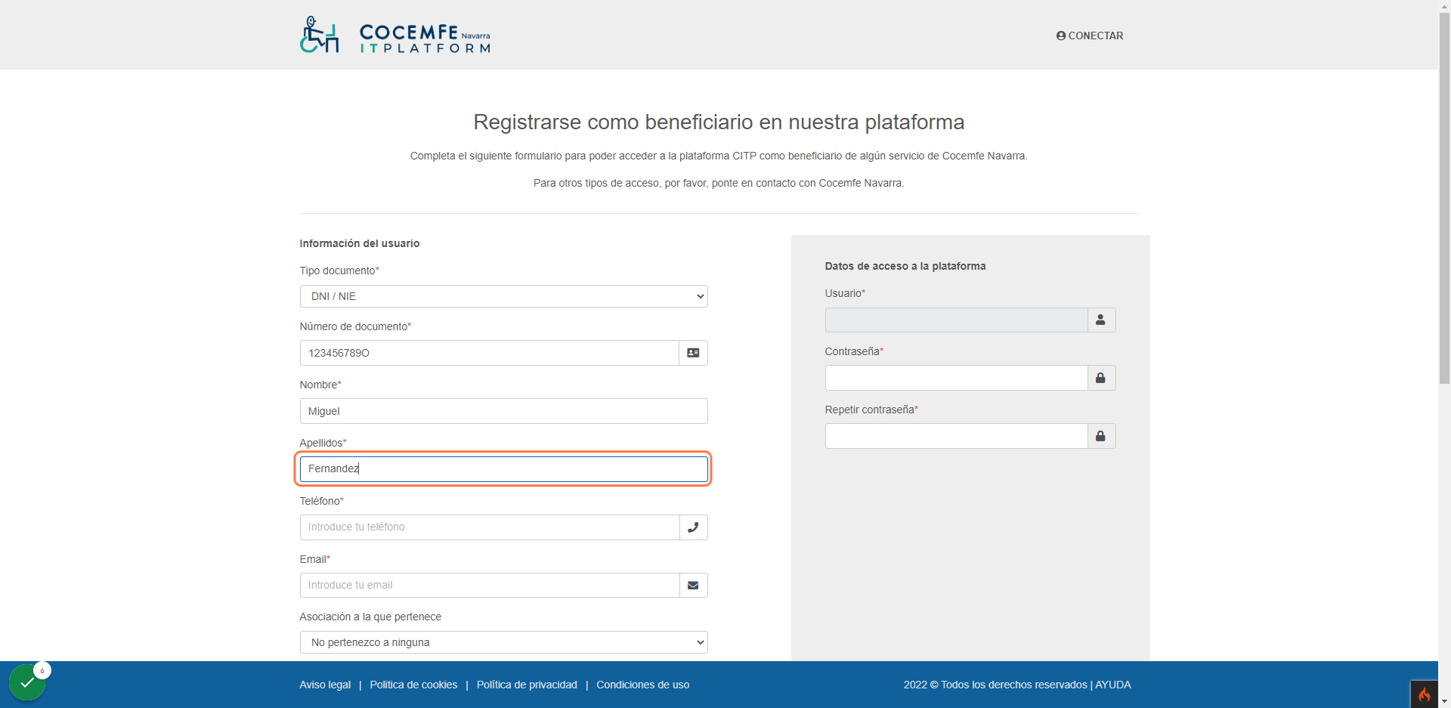Open the Política de privacidad link
Image resolution: width=1451 pixels, height=708 pixels.
click(x=527, y=685)
